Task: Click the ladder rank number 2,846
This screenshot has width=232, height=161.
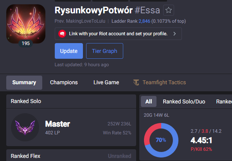Action: point(144,21)
